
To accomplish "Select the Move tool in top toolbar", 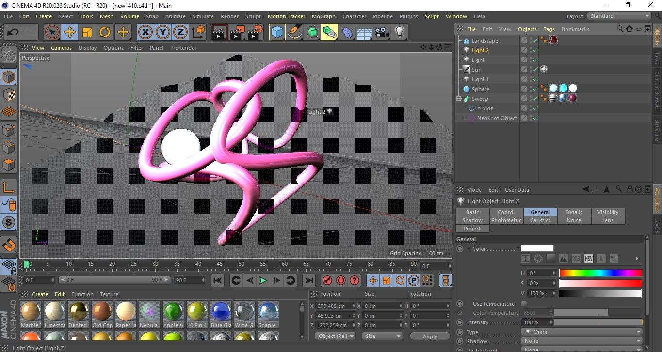I will pos(69,32).
